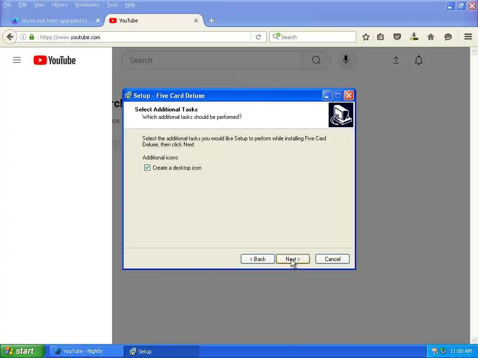Open the Tools menu

pyautogui.click(x=112, y=5)
